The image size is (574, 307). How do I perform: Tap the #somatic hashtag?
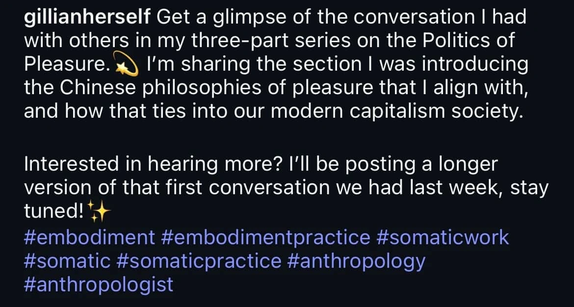[67, 261]
